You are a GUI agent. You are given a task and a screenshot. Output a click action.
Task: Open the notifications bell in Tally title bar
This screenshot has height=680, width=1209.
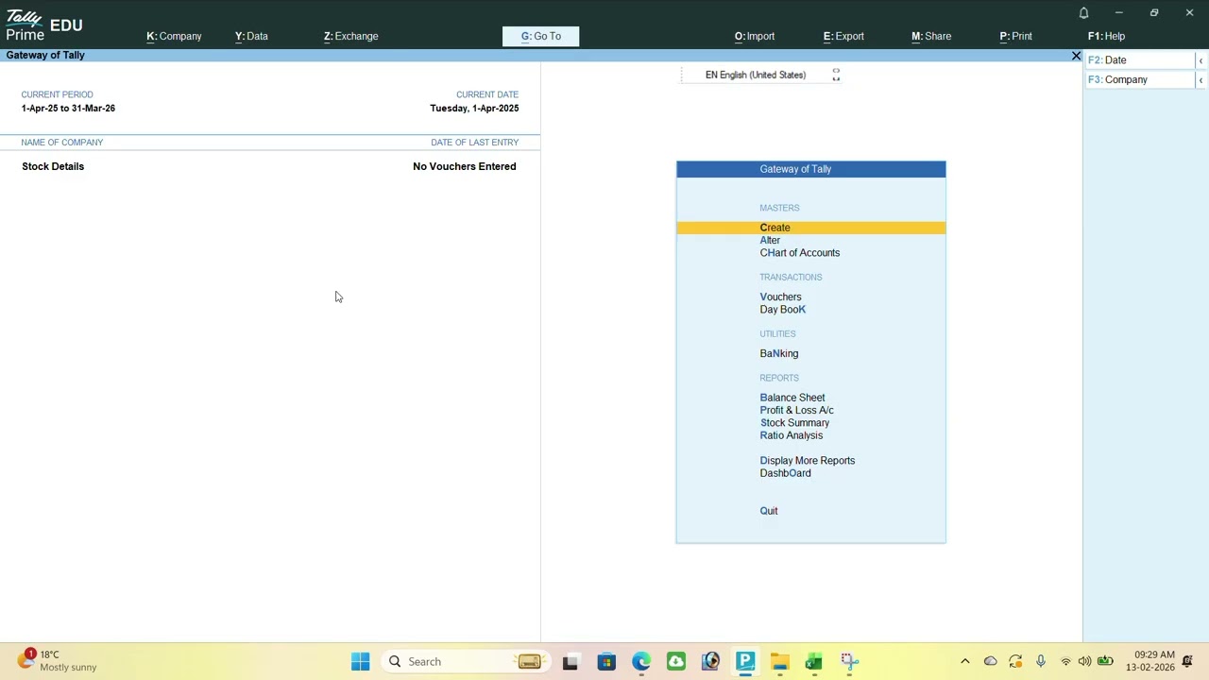pos(1083,13)
